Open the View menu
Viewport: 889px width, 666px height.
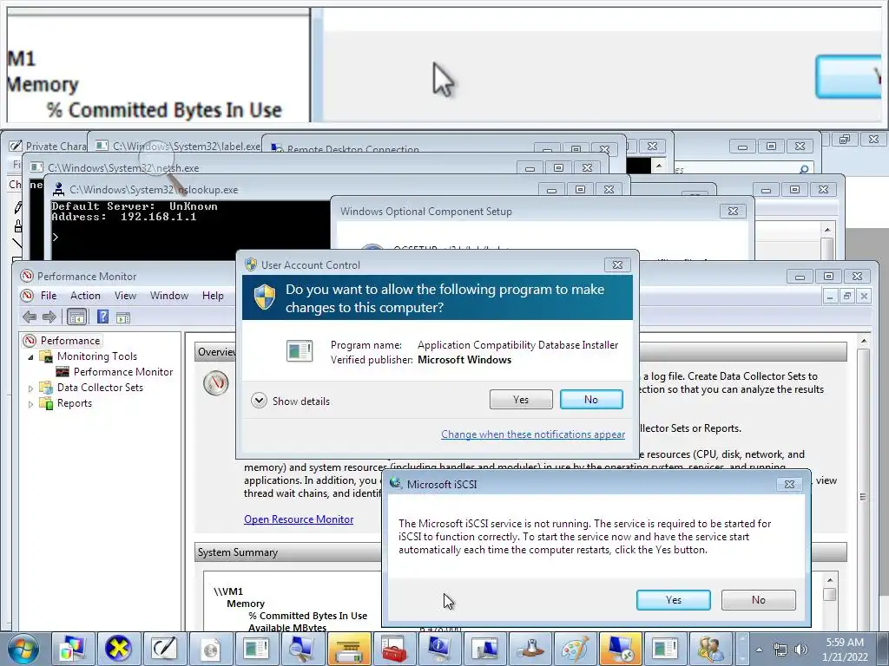[125, 296]
